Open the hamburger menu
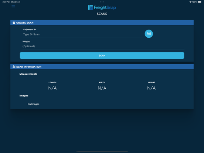Screen dimensions: 204x153 point(13,6)
